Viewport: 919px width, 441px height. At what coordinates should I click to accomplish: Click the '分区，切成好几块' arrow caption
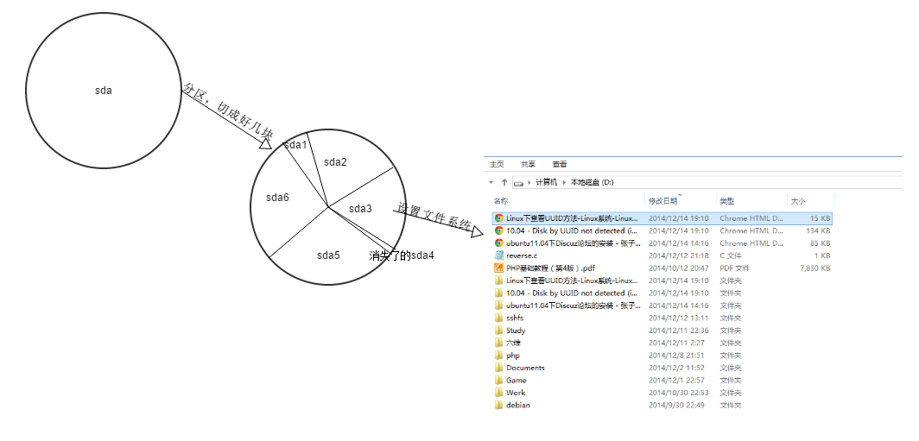coord(228,113)
